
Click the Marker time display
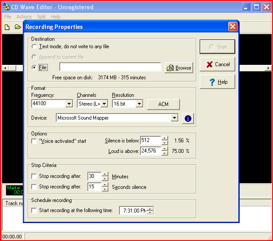[14, 190]
